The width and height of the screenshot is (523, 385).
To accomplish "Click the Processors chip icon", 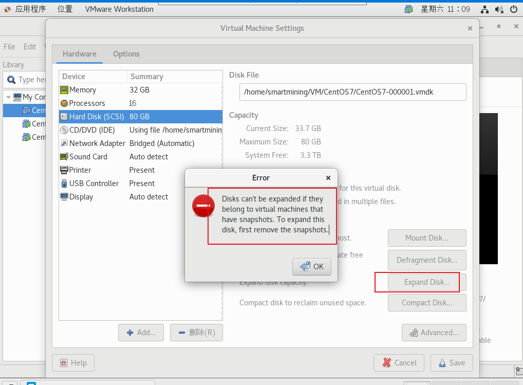I will click(64, 103).
